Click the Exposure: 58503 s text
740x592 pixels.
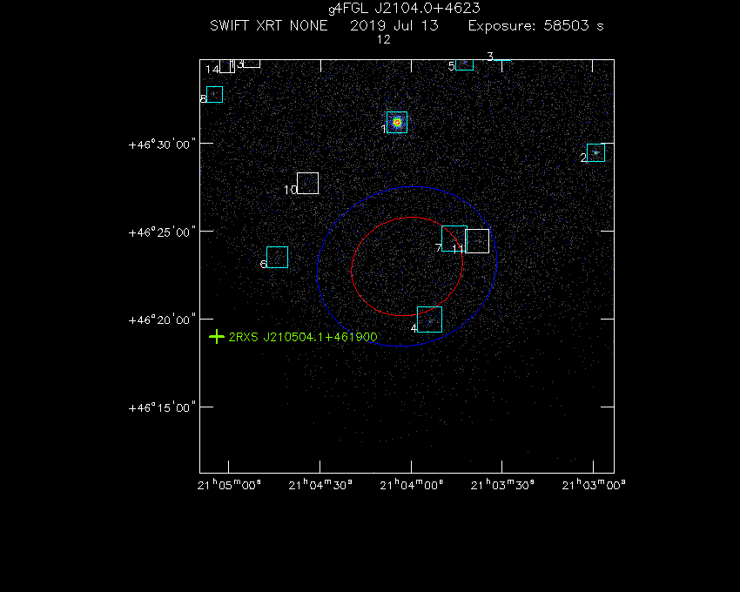tap(535, 25)
